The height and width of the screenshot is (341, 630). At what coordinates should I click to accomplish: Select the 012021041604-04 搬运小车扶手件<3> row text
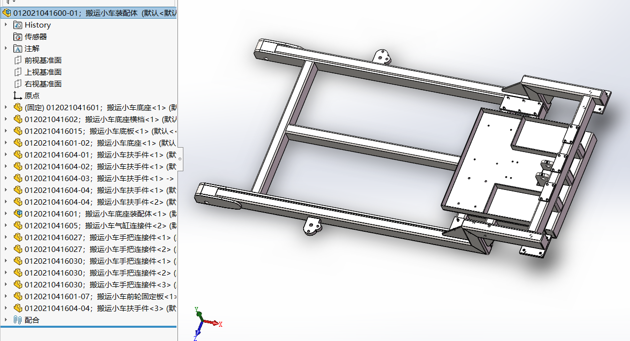(101, 309)
